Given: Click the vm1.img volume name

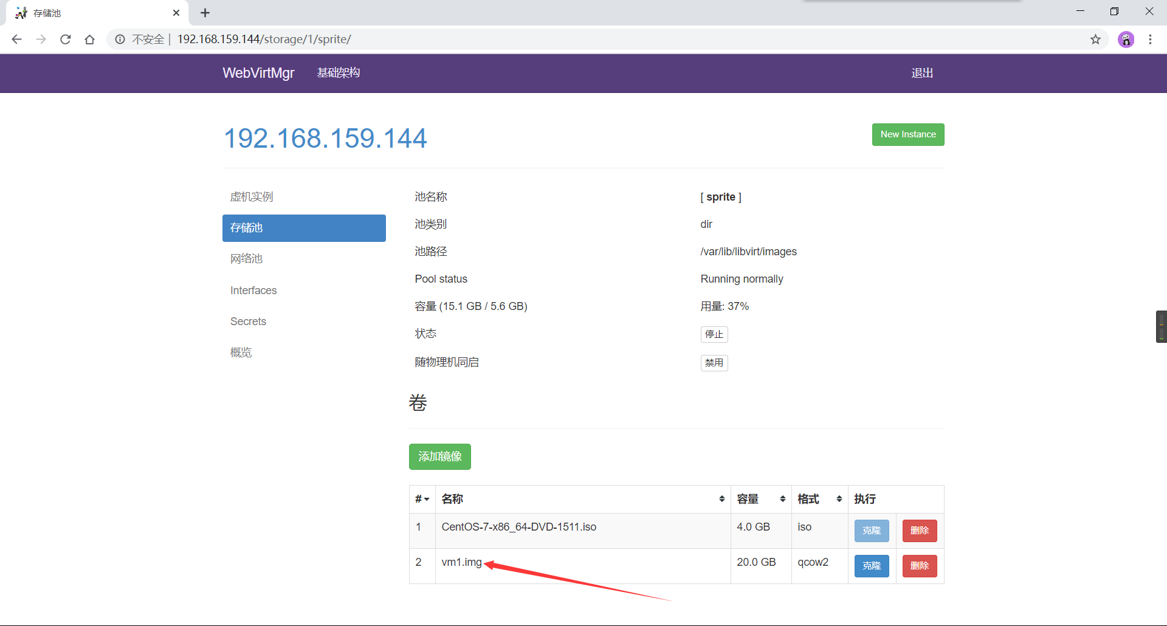Looking at the screenshot, I should coord(461,562).
